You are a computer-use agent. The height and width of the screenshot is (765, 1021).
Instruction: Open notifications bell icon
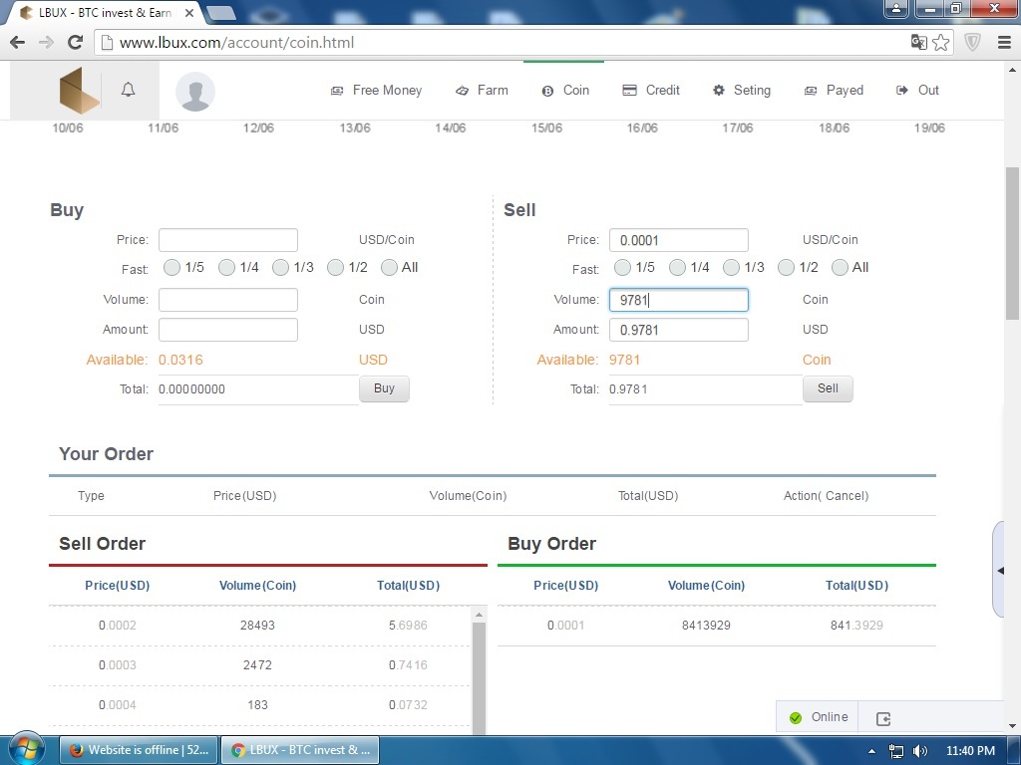pos(129,90)
